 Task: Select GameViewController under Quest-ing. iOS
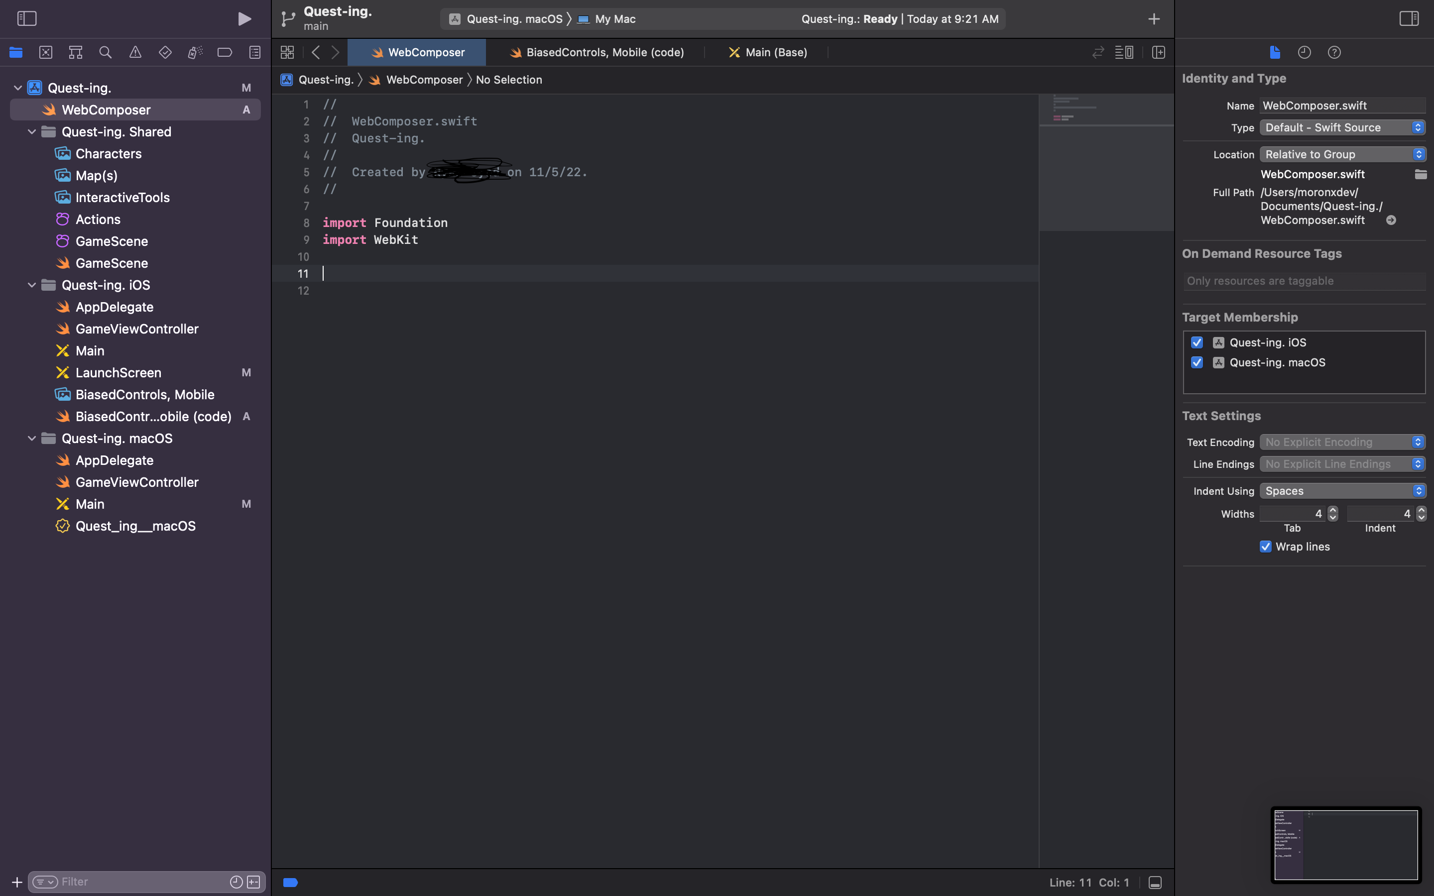pyautogui.click(x=137, y=329)
